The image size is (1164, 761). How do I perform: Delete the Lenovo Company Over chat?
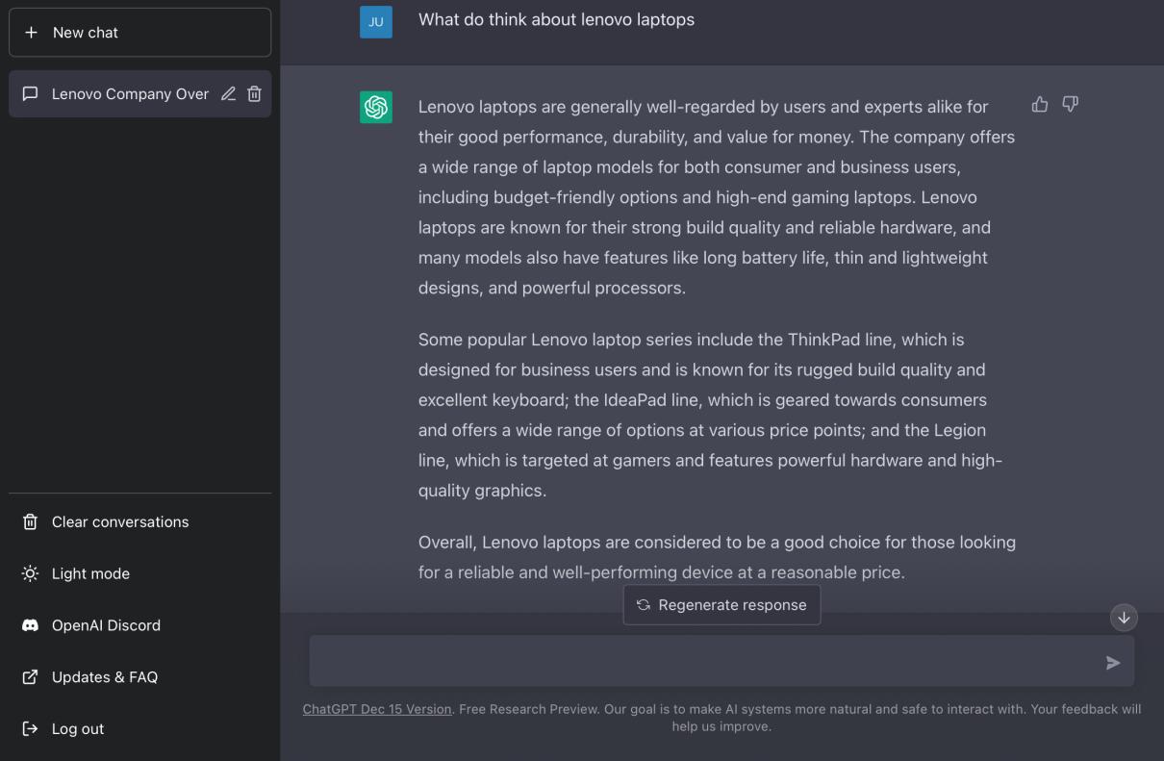(x=254, y=94)
